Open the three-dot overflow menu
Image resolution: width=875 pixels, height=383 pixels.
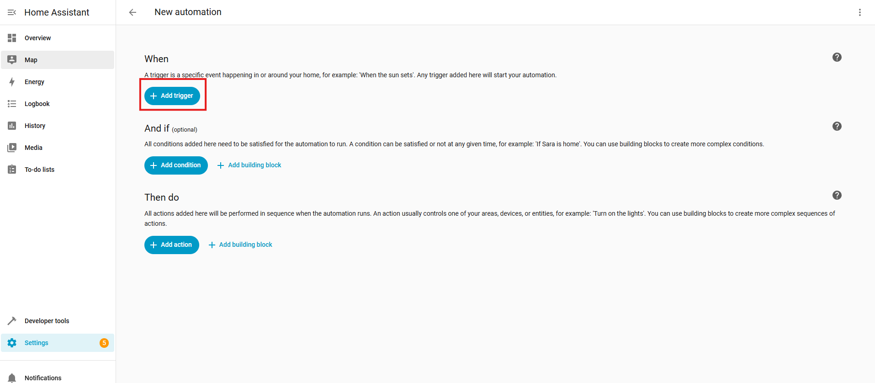(859, 12)
